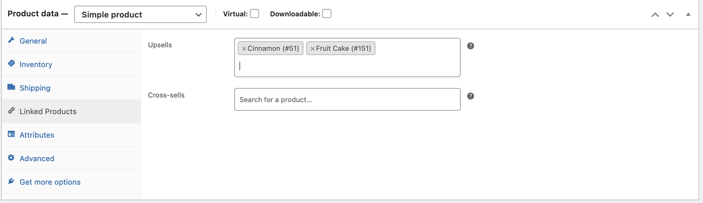Viewport: 703px width, 203px height.
Task: Click the Attributes list icon
Action: [x=11, y=134]
